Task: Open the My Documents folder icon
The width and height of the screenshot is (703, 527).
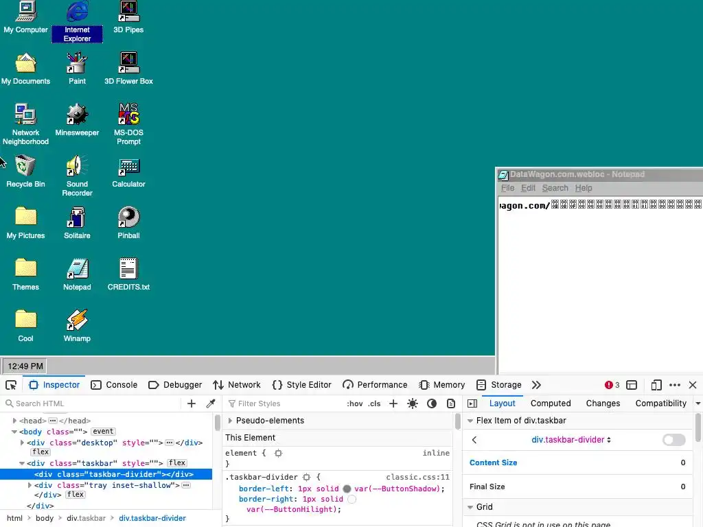Action: (x=25, y=69)
